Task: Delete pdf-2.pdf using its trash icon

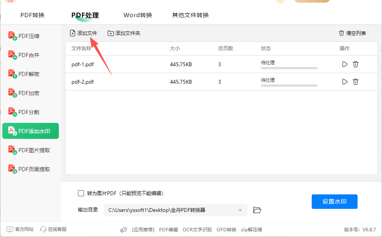Action: pyautogui.click(x=356, y=82)
